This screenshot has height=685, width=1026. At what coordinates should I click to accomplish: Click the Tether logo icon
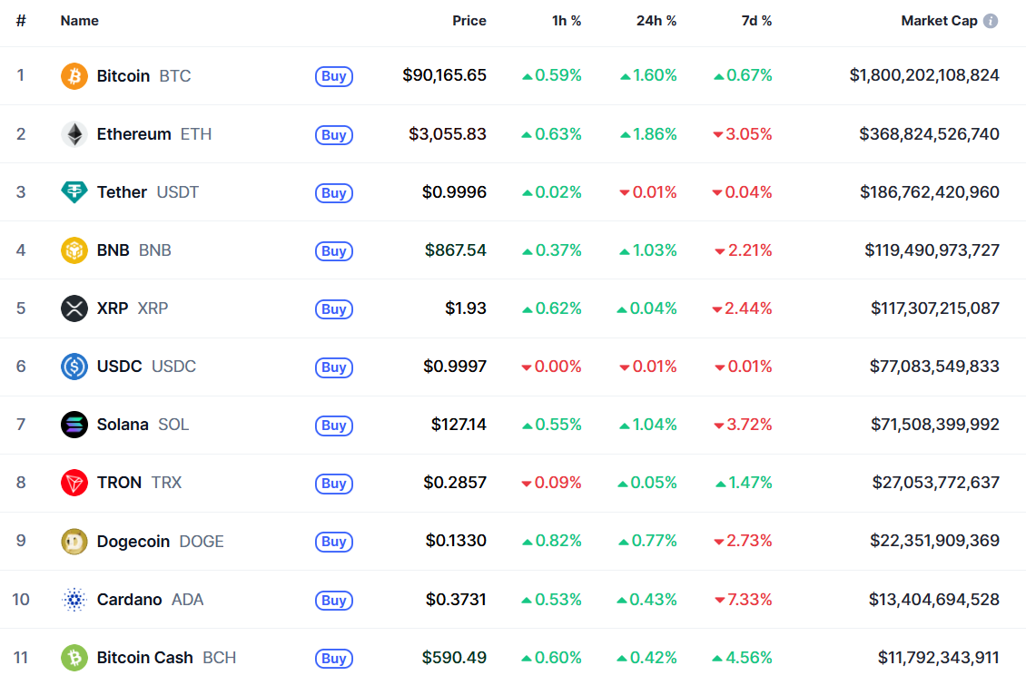pyautogui.click(x=74, y=192)
